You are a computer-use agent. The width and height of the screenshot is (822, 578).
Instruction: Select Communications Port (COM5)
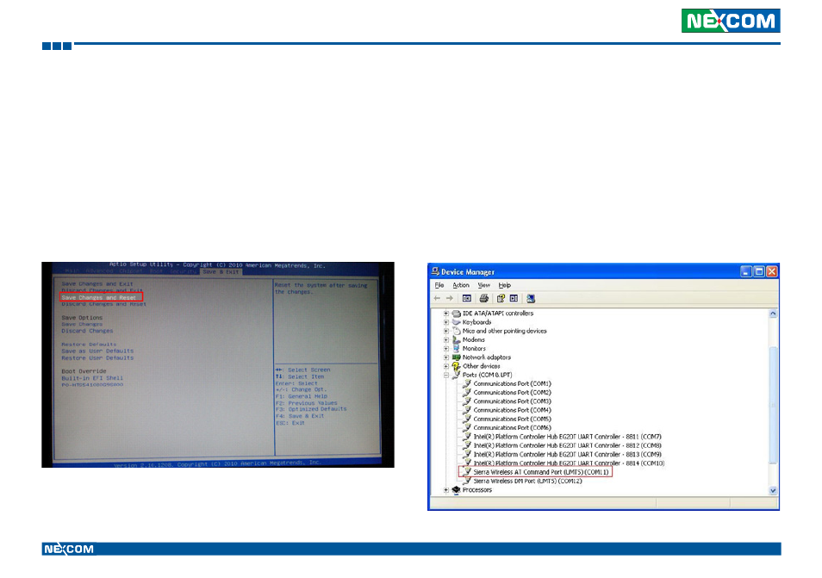coord(512,420)
